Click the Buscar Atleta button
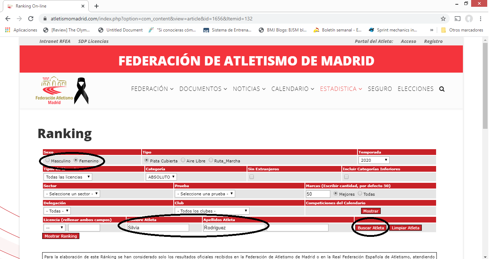The image size is (489, 259). pyautogui.click(x=371, y=228)
